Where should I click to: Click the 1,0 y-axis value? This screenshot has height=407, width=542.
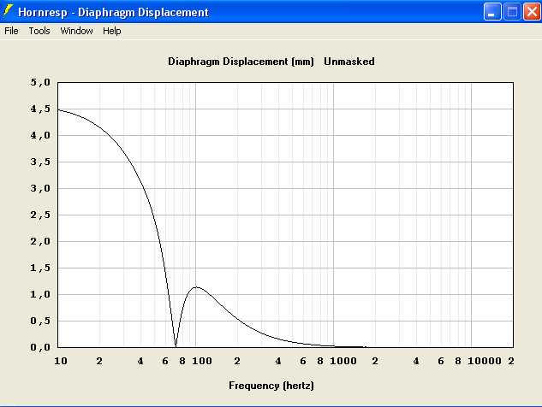40,294
